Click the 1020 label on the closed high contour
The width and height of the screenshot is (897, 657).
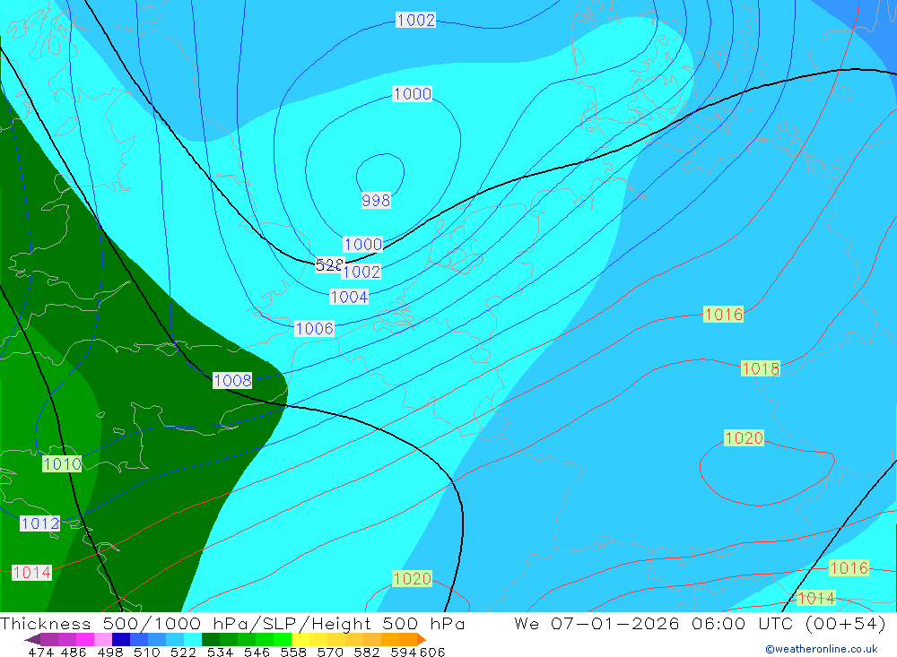click(744, 438)
